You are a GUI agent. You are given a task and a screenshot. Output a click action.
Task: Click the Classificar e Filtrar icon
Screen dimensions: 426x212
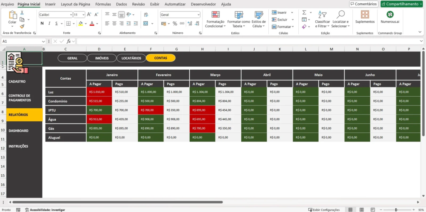[322, 15]
